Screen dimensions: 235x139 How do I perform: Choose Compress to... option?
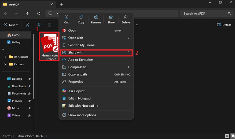click(x=96, y=67)
